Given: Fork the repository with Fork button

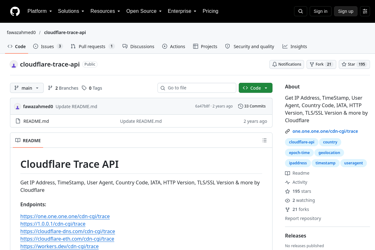Looking at the screenshot, I should pos(321,64).
